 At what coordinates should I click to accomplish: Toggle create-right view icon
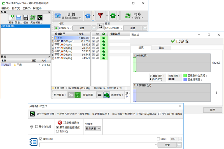pyautogui.click(x=107, y=95)
